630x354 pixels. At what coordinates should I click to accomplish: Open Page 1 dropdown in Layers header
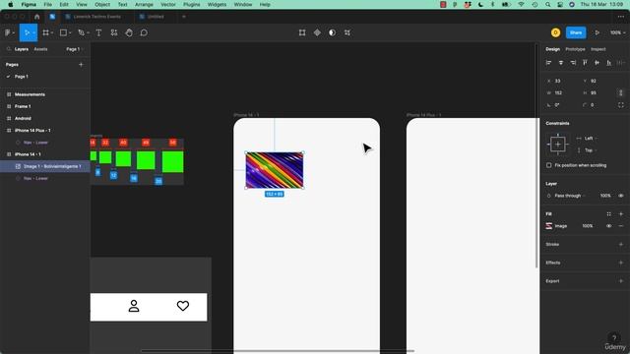click(x=75, y=49)
